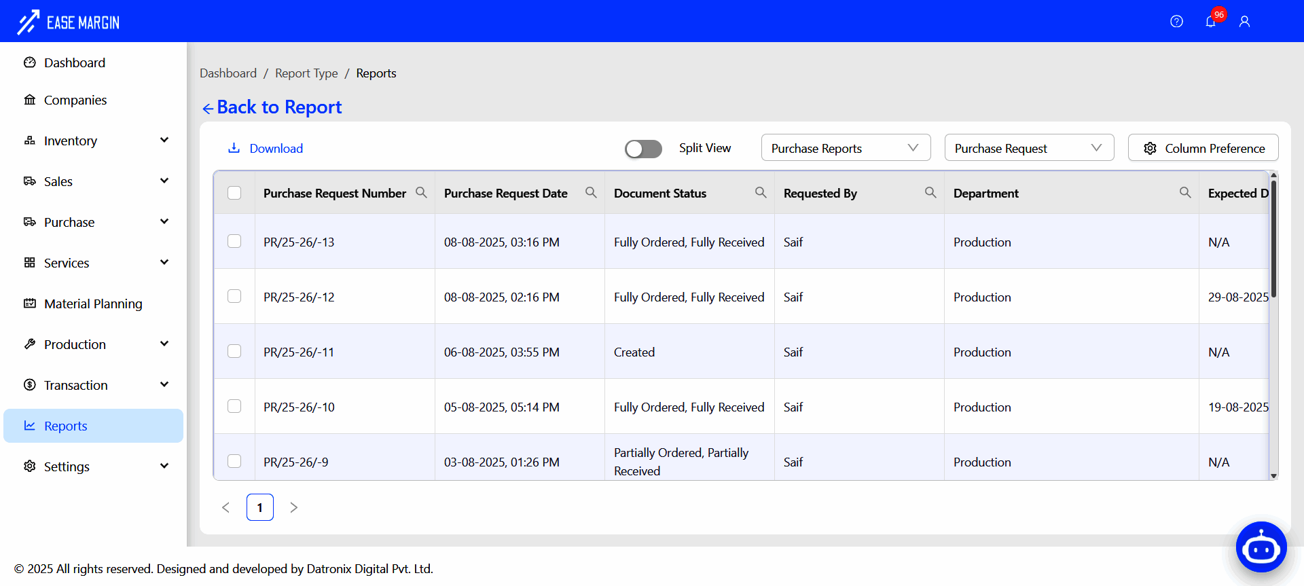
Task: Click the next page arrow
Action: click(293, 507)
